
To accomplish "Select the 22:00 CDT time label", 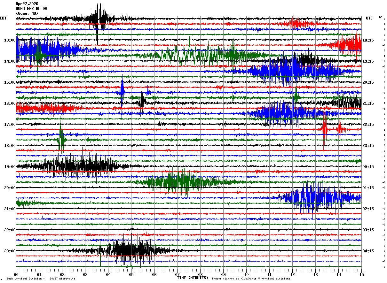I will (x=10, y=230).
